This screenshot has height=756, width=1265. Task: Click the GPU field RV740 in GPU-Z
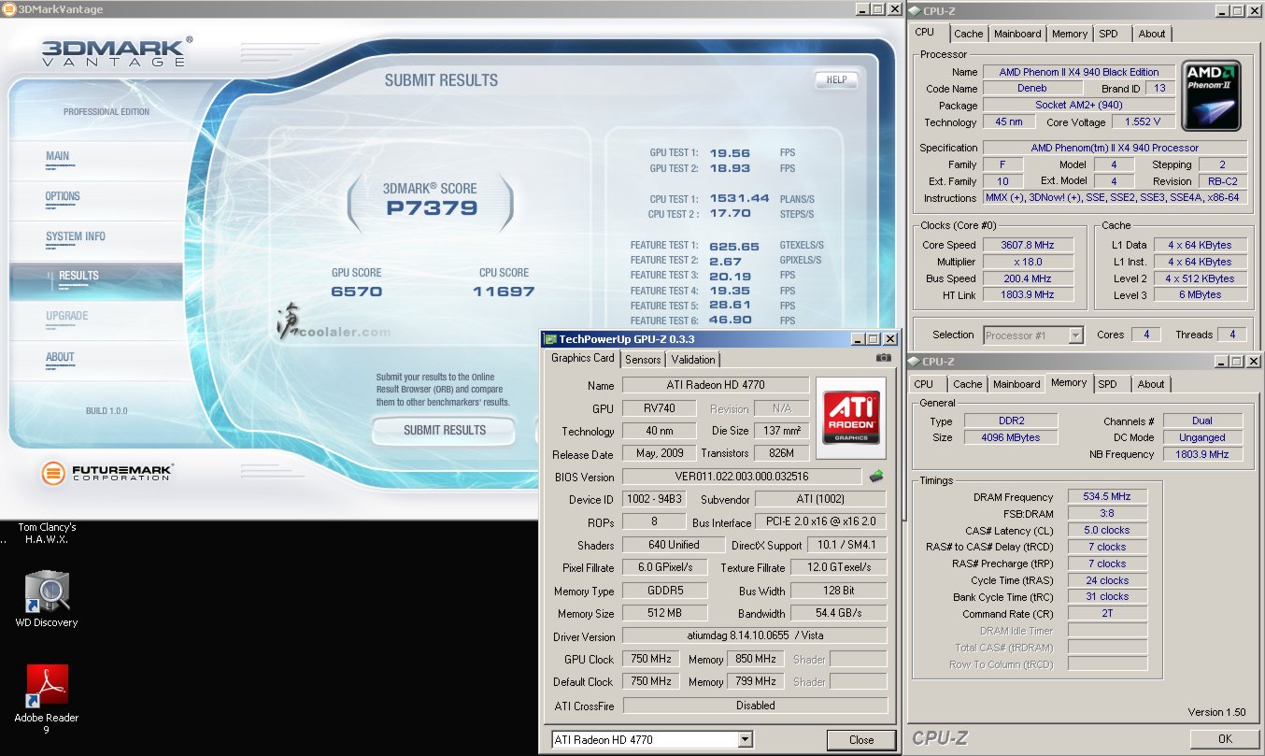point(660,408)
